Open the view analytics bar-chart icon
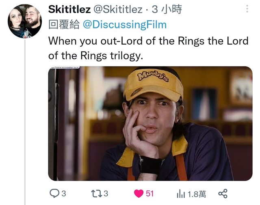Image resolution: width=260 pixels, height=205 pixels. click(181, 194)
